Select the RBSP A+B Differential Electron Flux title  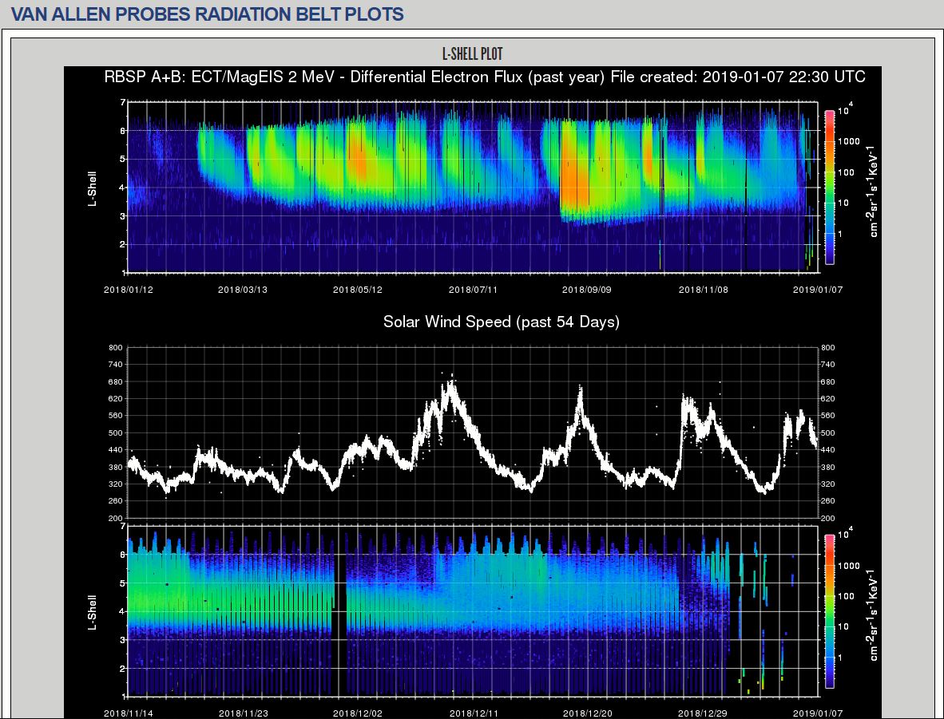click(484, 77)
